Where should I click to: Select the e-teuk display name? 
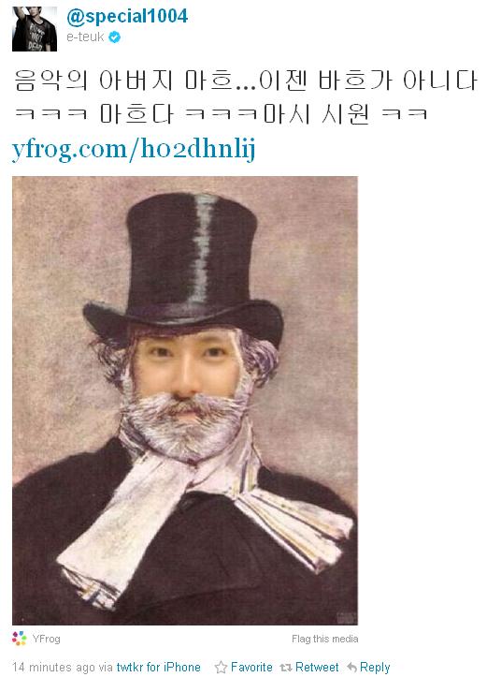[85, 37]
